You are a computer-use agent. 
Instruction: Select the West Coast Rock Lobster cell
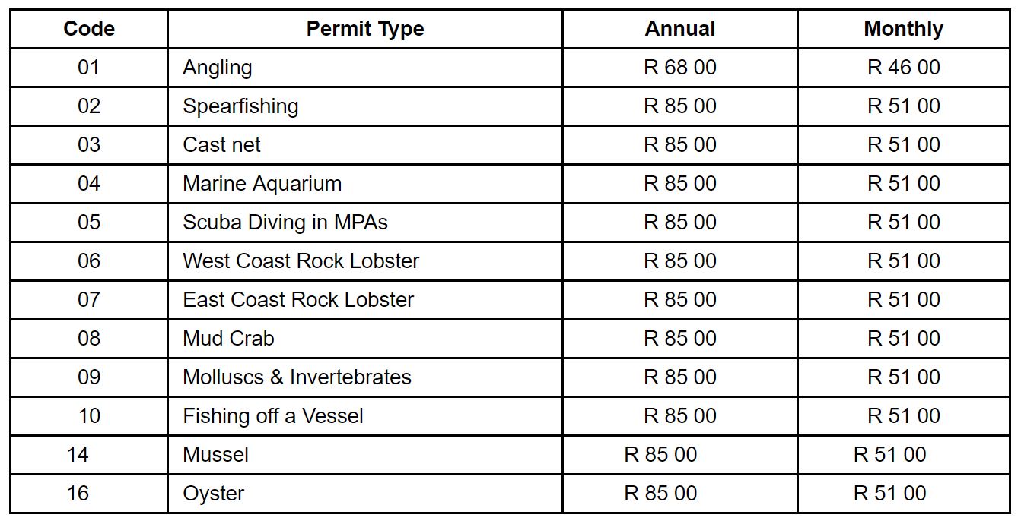(301, 261)
